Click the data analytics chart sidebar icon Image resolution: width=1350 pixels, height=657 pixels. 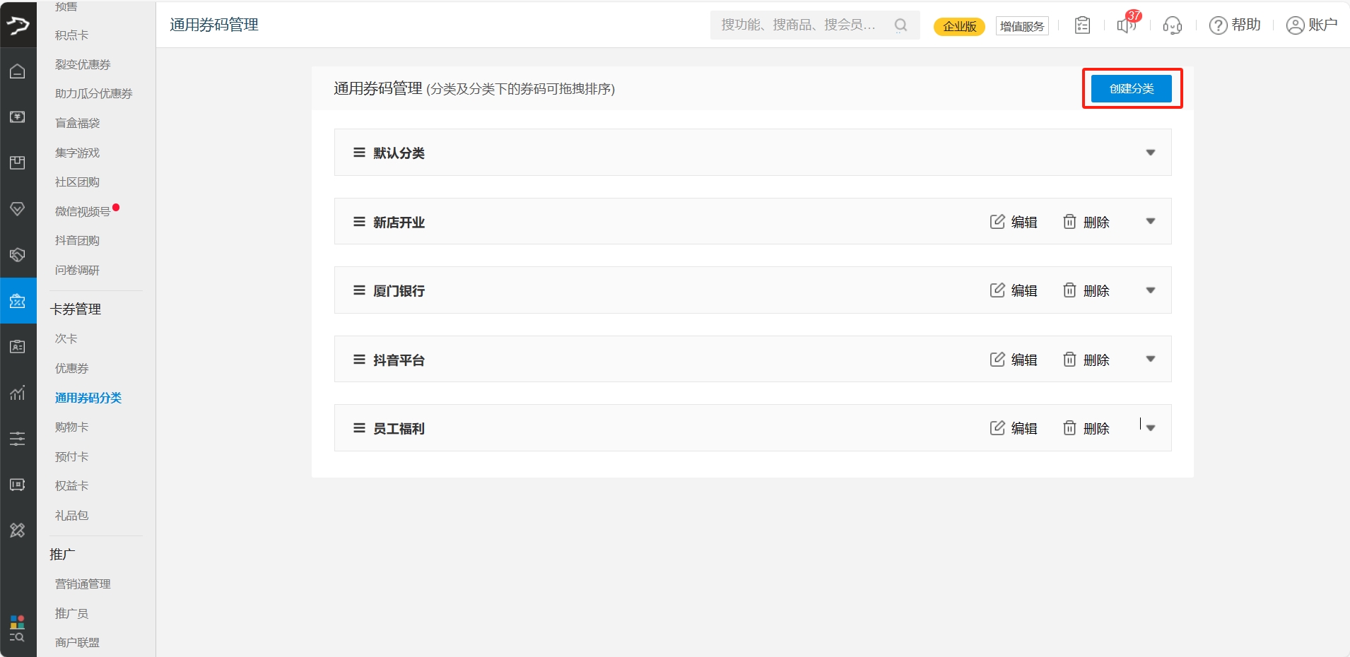coord(18,393)
